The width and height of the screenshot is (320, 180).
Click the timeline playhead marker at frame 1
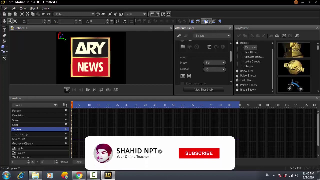coord(72,105)
